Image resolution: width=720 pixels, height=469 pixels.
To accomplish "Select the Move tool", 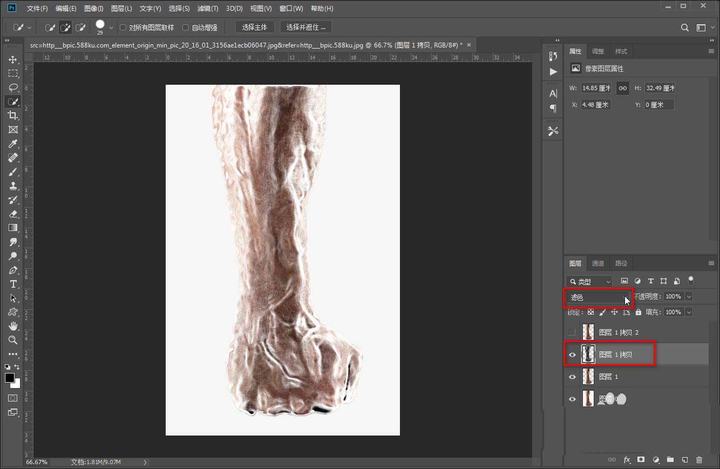I will (x=13, y=59).
